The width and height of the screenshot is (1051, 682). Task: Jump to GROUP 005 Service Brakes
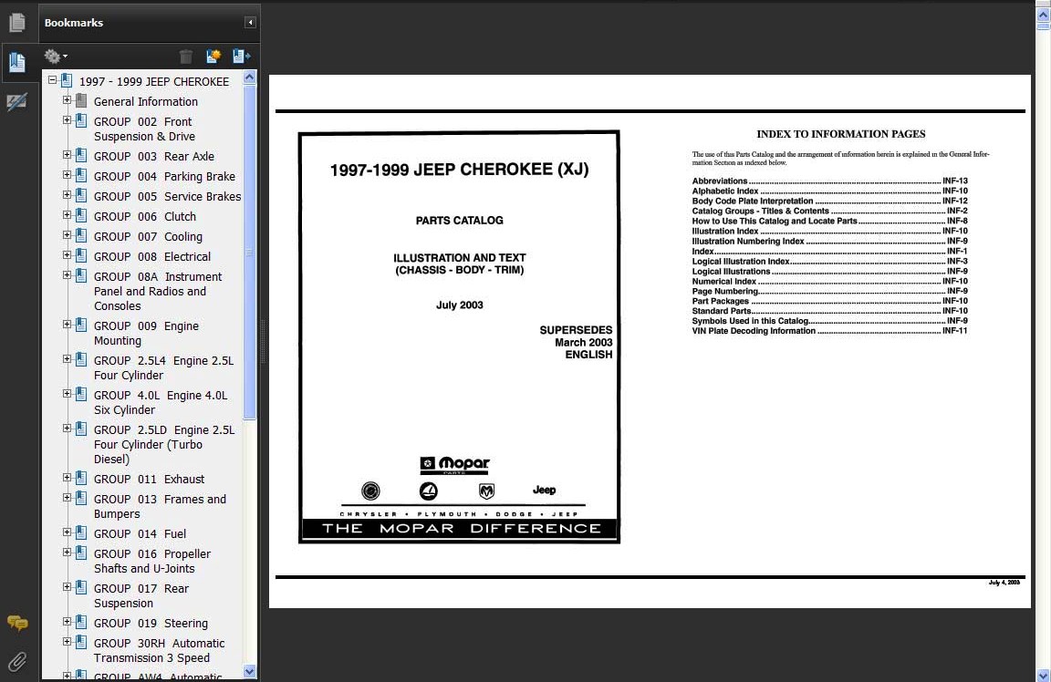168,196
